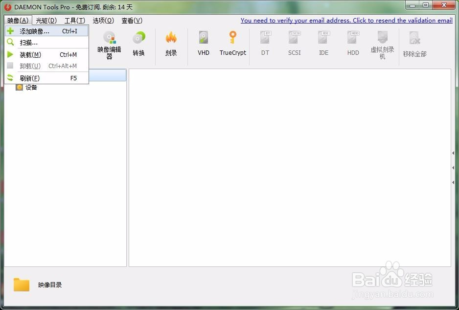
Task: Open the Tools (工具) menu
Action: coord(75,21)
